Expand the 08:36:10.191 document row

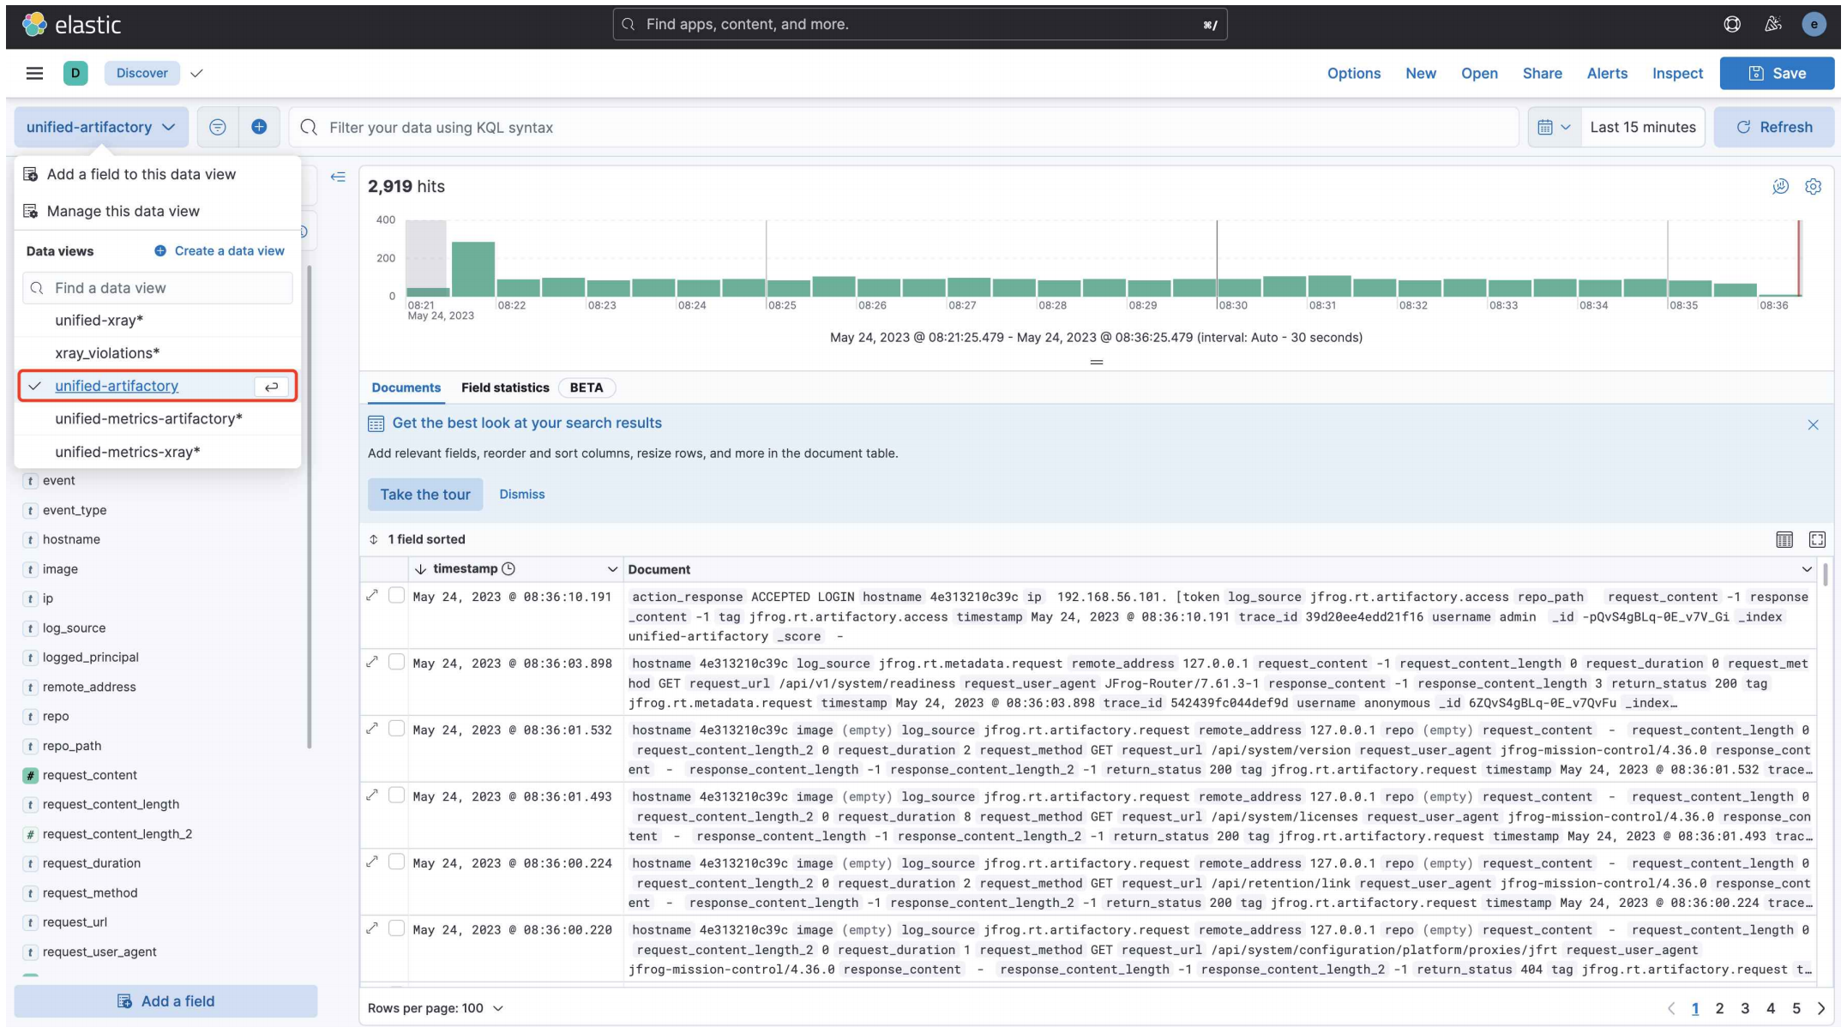coord(372,595)
